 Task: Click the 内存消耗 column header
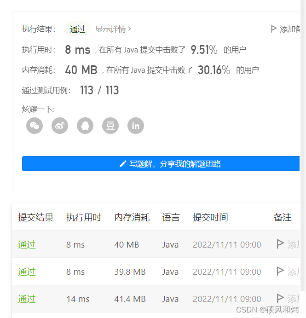(x=132, y=217)
